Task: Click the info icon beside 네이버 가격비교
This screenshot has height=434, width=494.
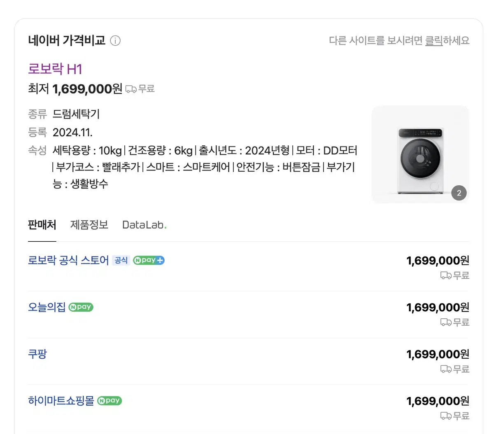Action: [x=116, y=41]
